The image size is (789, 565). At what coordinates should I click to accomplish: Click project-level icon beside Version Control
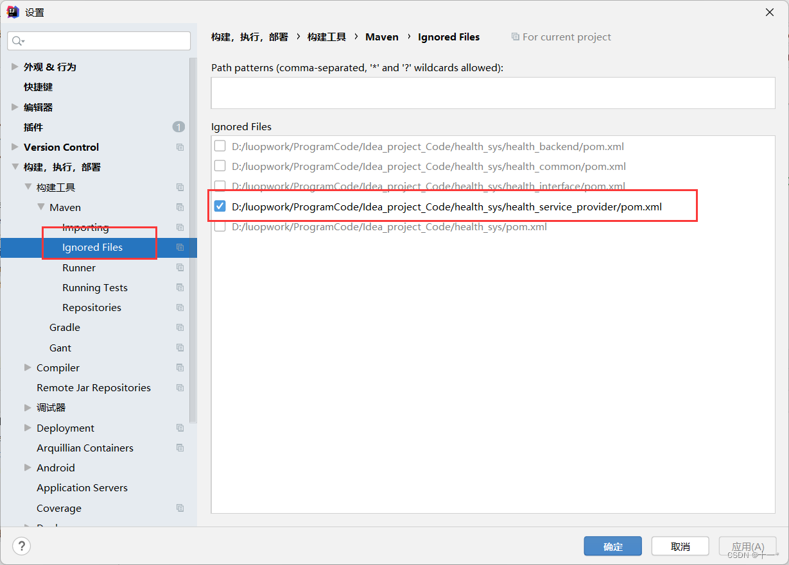click(180, 148)
